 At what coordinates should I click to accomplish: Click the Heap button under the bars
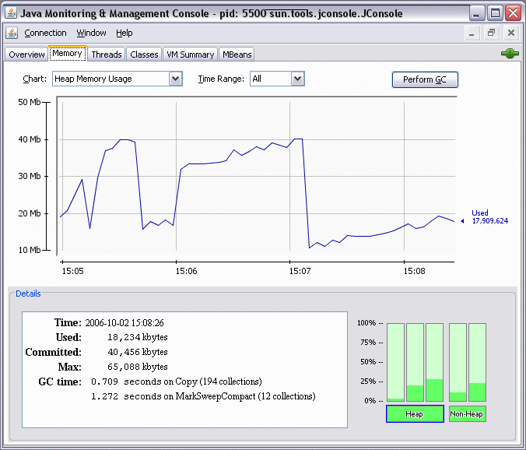point(415,414)
